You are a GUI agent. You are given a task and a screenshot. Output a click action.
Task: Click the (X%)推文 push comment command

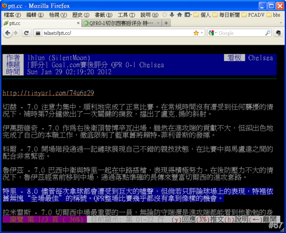point(210,220)
